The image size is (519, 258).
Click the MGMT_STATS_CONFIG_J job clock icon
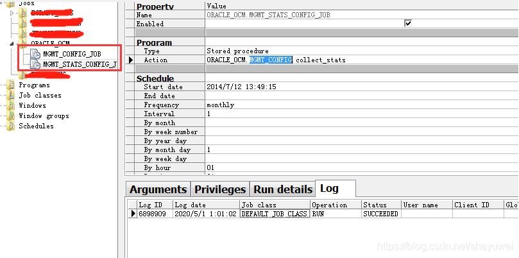[35, 64]
